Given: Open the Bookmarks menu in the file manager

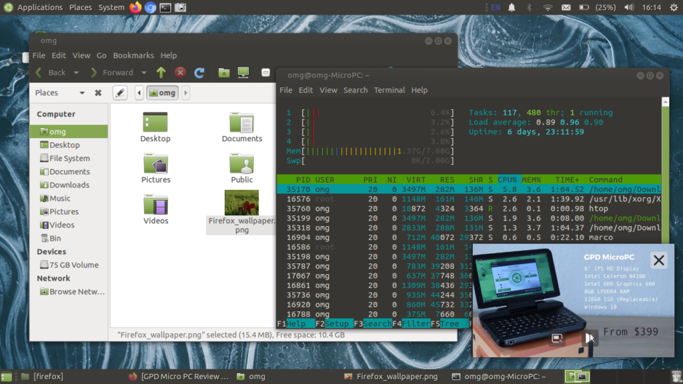Looking at the screenshot, I should [x=133, y=55].
